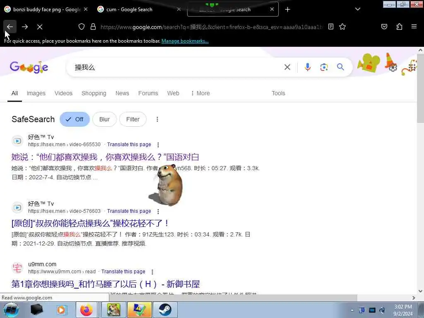This screenshot has width=424, height=318.
Task: Open a new tab with plus button
Action: [287, 10]
